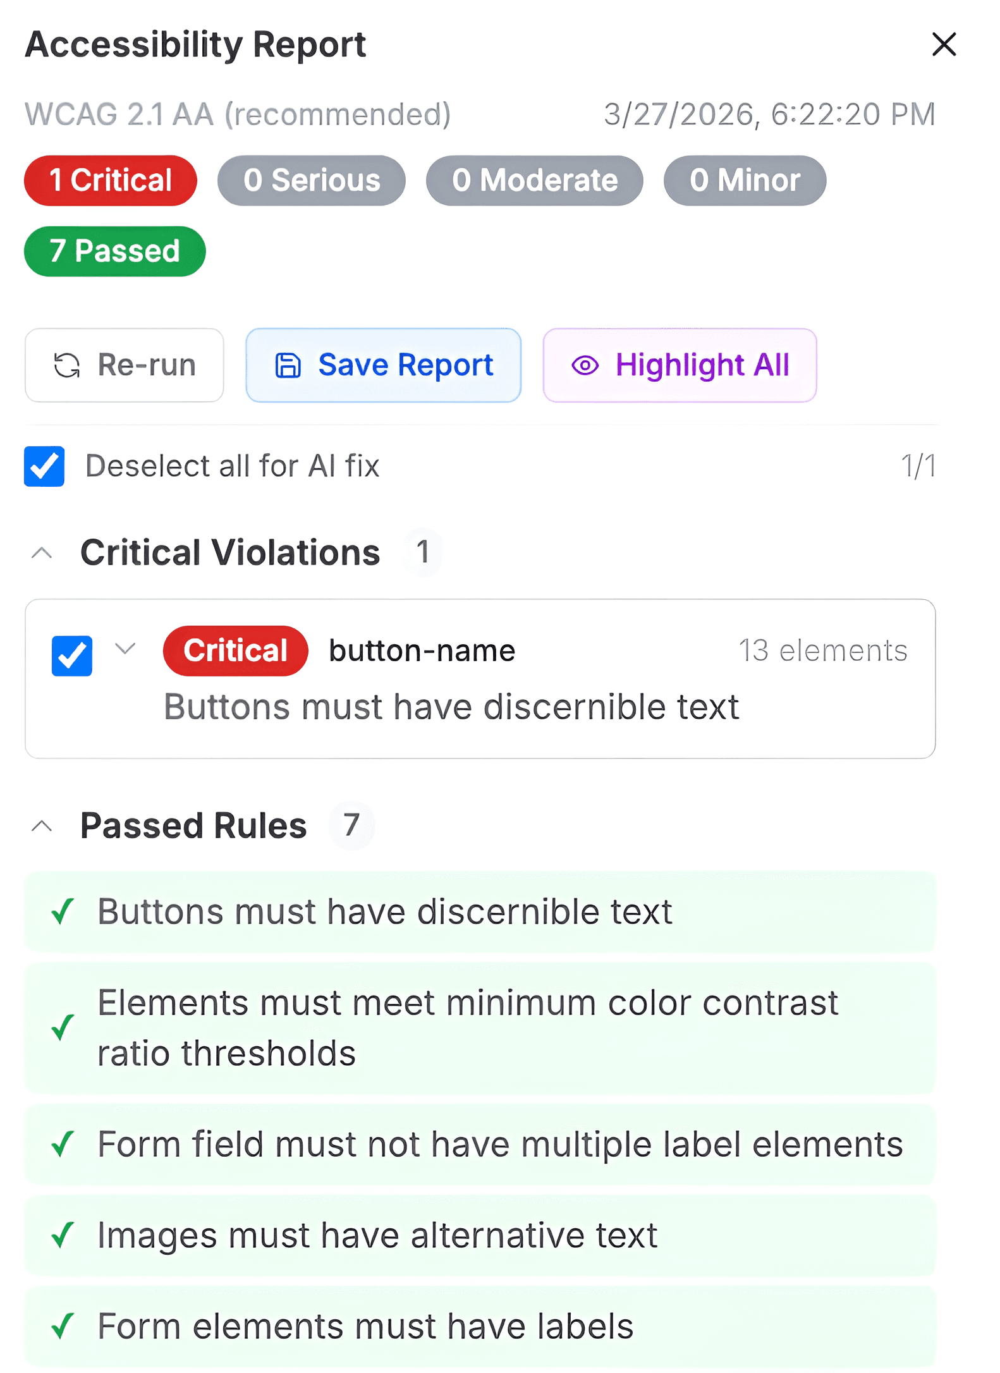Collapse the Critical Violations section

[42, 552]
